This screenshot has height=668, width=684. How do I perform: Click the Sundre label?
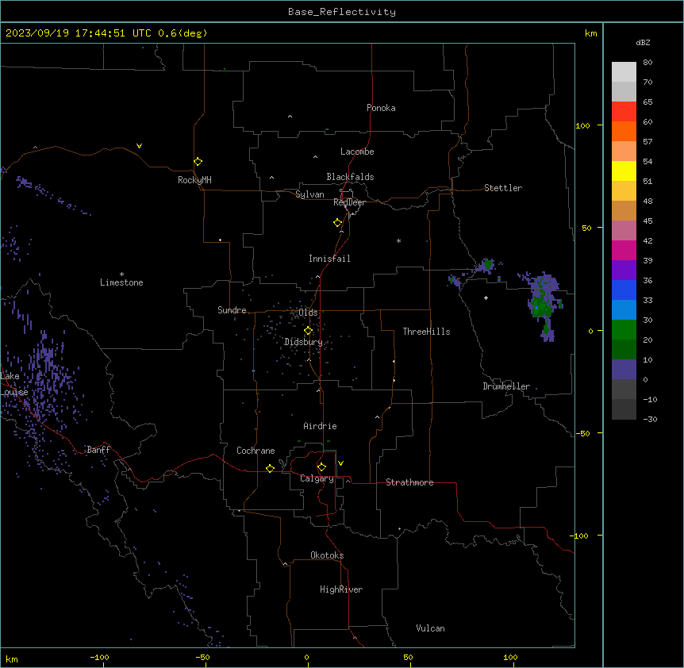coord(232,310)
